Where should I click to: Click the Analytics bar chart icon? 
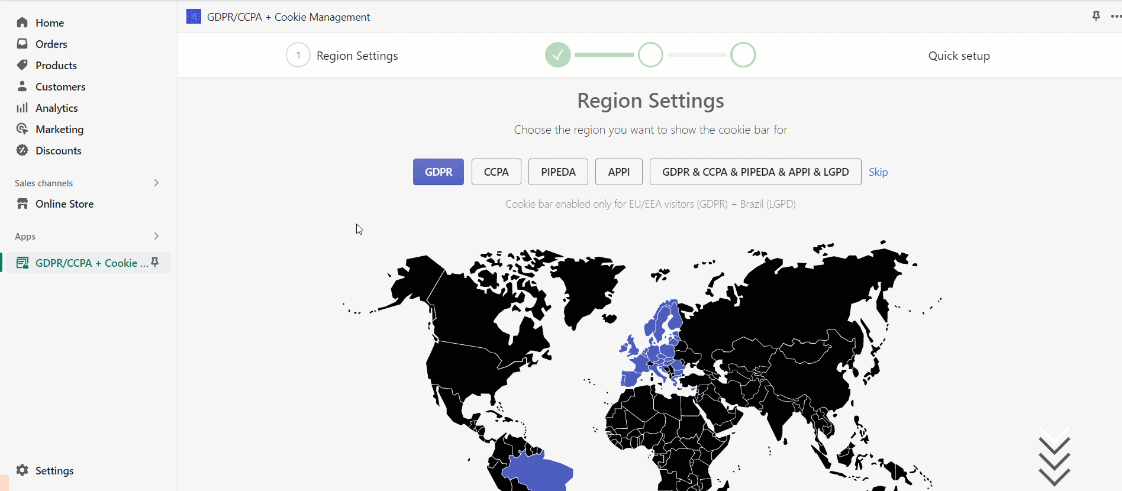pos(22,108)
